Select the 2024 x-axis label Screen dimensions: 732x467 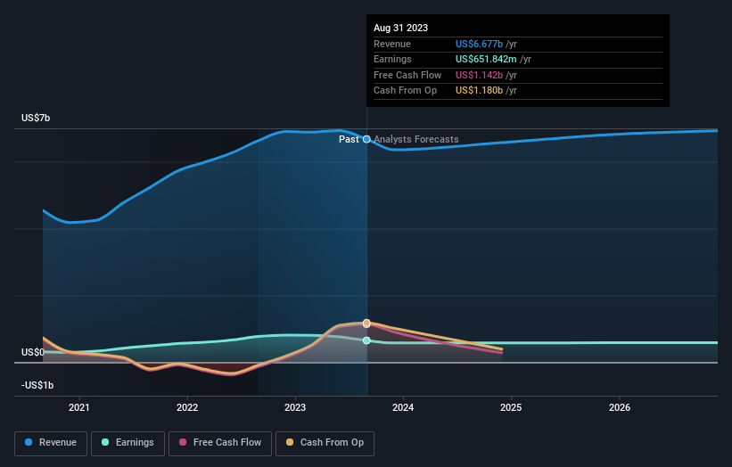click(x=403, y=407)
